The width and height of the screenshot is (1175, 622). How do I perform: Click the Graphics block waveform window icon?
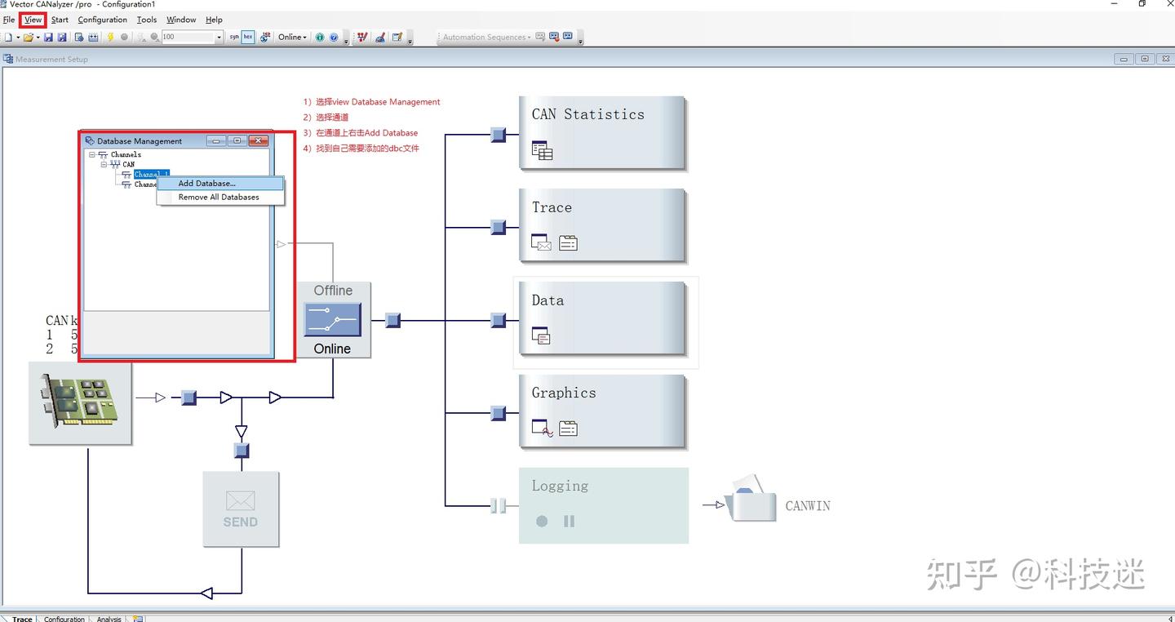coord(543,429)
